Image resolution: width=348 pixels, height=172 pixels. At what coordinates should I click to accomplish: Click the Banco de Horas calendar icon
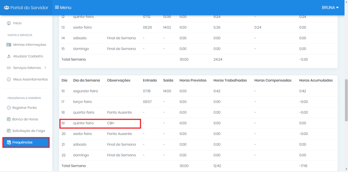coord(9,119)
